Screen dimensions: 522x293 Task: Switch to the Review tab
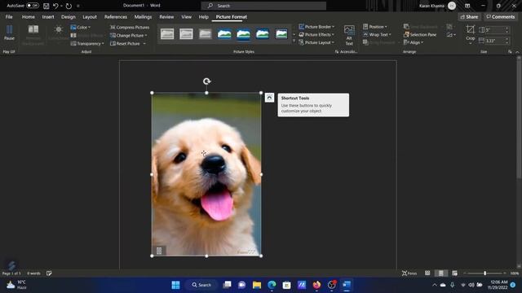[x=166, y=17]
